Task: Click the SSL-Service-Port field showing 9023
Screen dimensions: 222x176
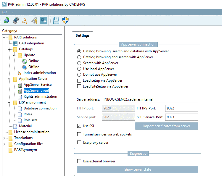Action: click(182, 117)
